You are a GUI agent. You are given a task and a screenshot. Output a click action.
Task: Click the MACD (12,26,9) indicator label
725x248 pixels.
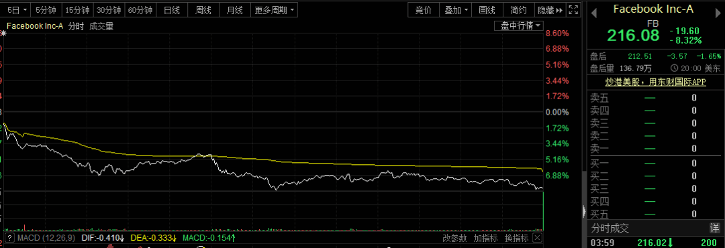click(x=46, y=238)
